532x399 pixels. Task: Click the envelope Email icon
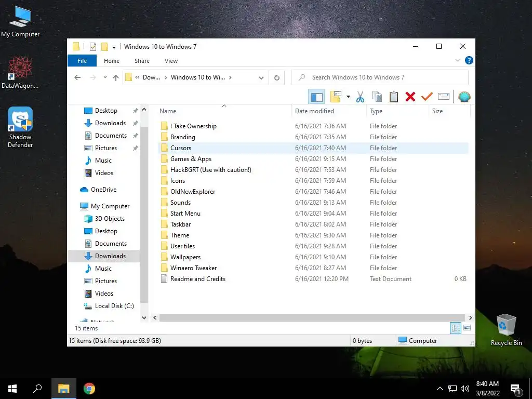tap(444, 97)
